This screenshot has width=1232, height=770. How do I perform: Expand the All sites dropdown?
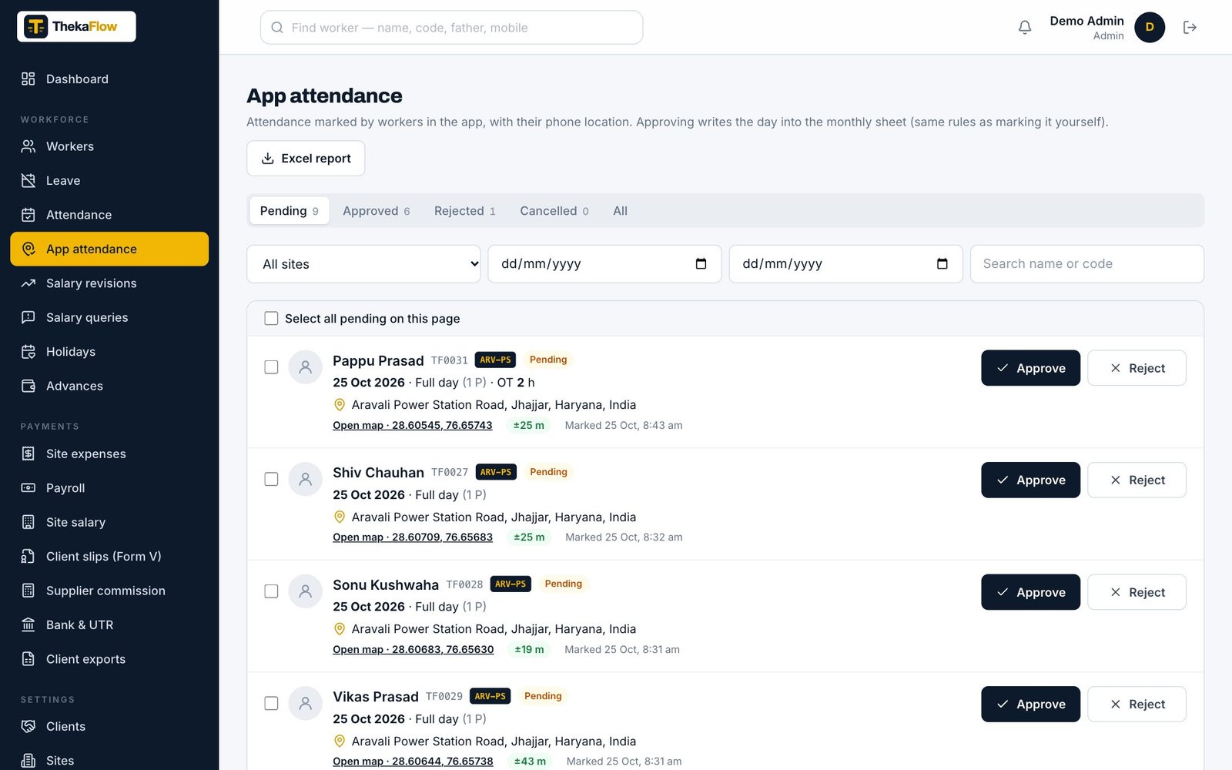tap(363, 264)
